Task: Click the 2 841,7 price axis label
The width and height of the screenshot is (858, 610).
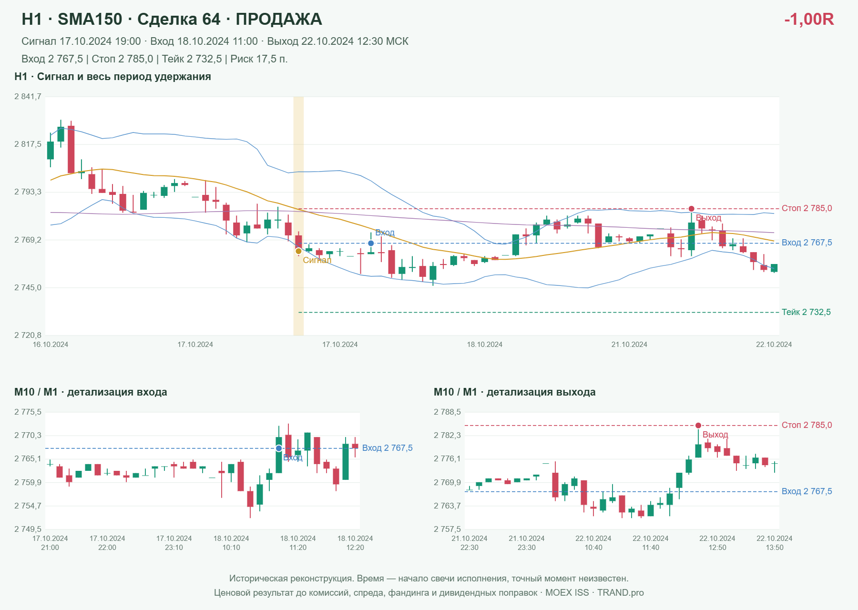Action: [28, 97]
